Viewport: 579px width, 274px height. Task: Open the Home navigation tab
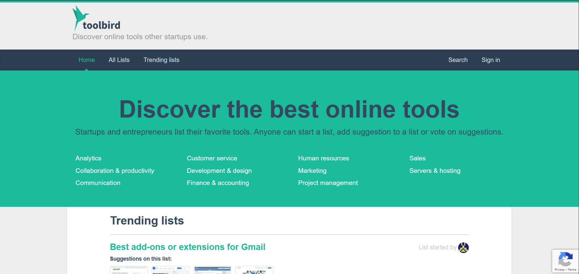[86, 60]
